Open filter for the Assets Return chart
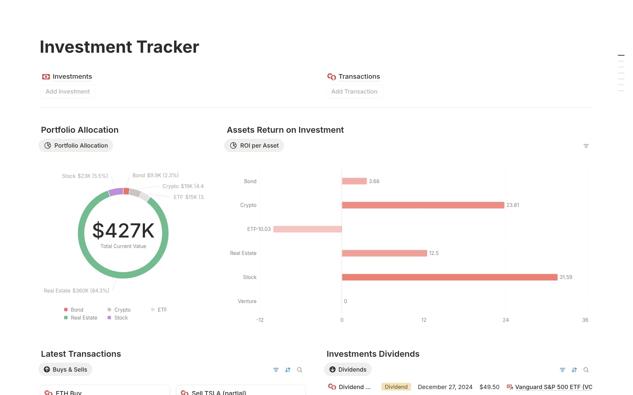This screenshot has width=633, height=395. [586, 145]
